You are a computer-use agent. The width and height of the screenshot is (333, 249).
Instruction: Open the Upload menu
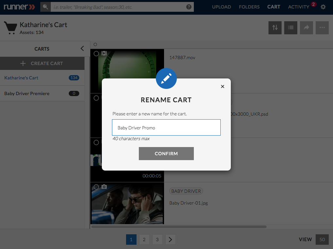221,7
